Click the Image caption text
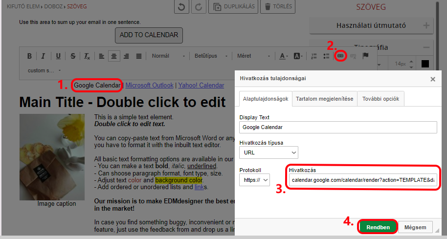Viewport: 447px width, 239px height. [x=57, y=204]
